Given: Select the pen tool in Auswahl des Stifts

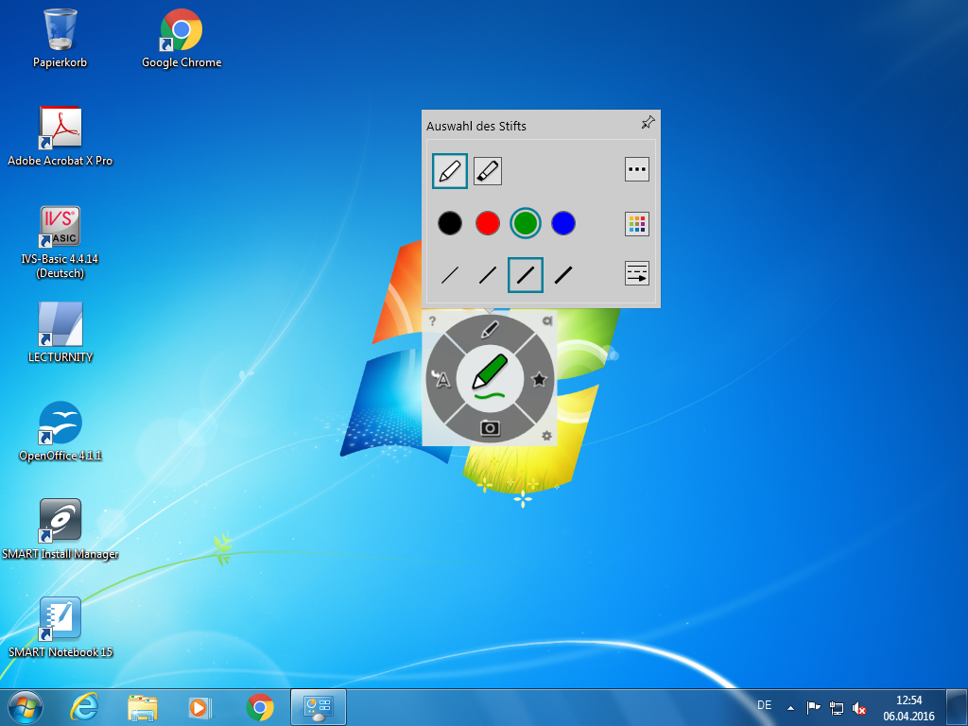Looking at the screenshot, I should pos(450,171).
